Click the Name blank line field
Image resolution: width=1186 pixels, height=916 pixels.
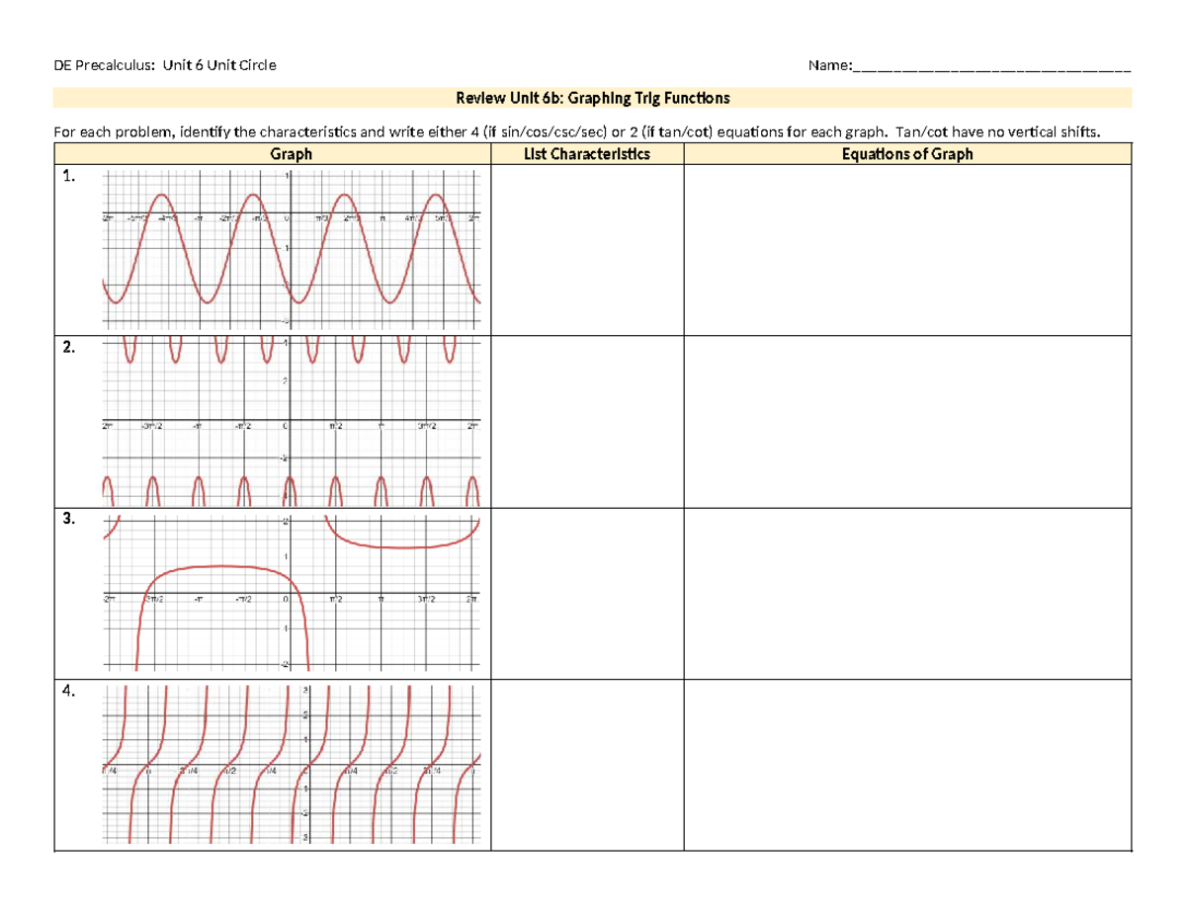991,67
